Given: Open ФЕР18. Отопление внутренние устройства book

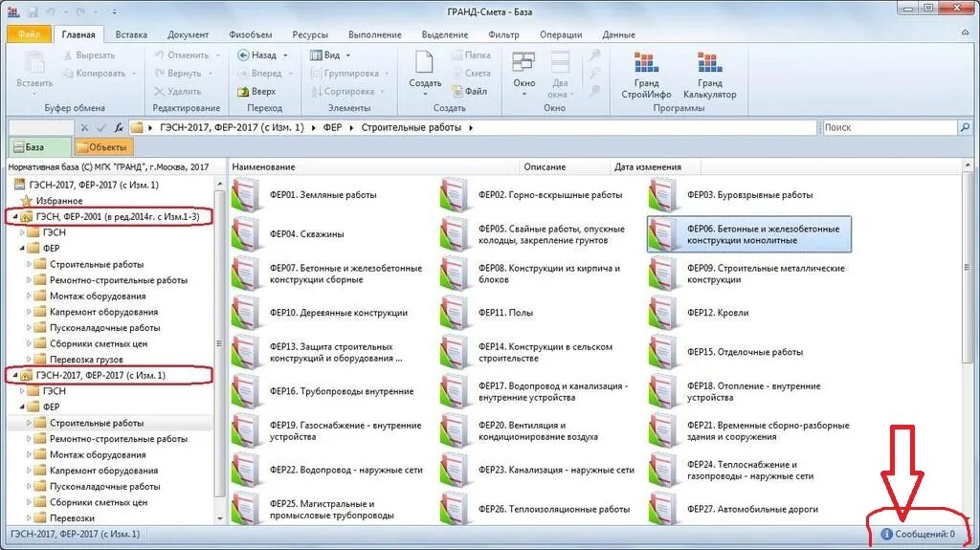Looking at the screenshot, I should point(735,391).
